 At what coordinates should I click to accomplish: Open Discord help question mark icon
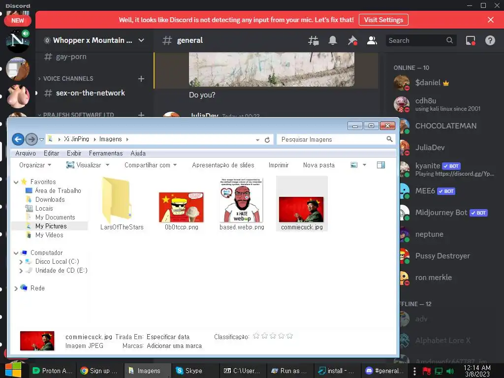490,40
